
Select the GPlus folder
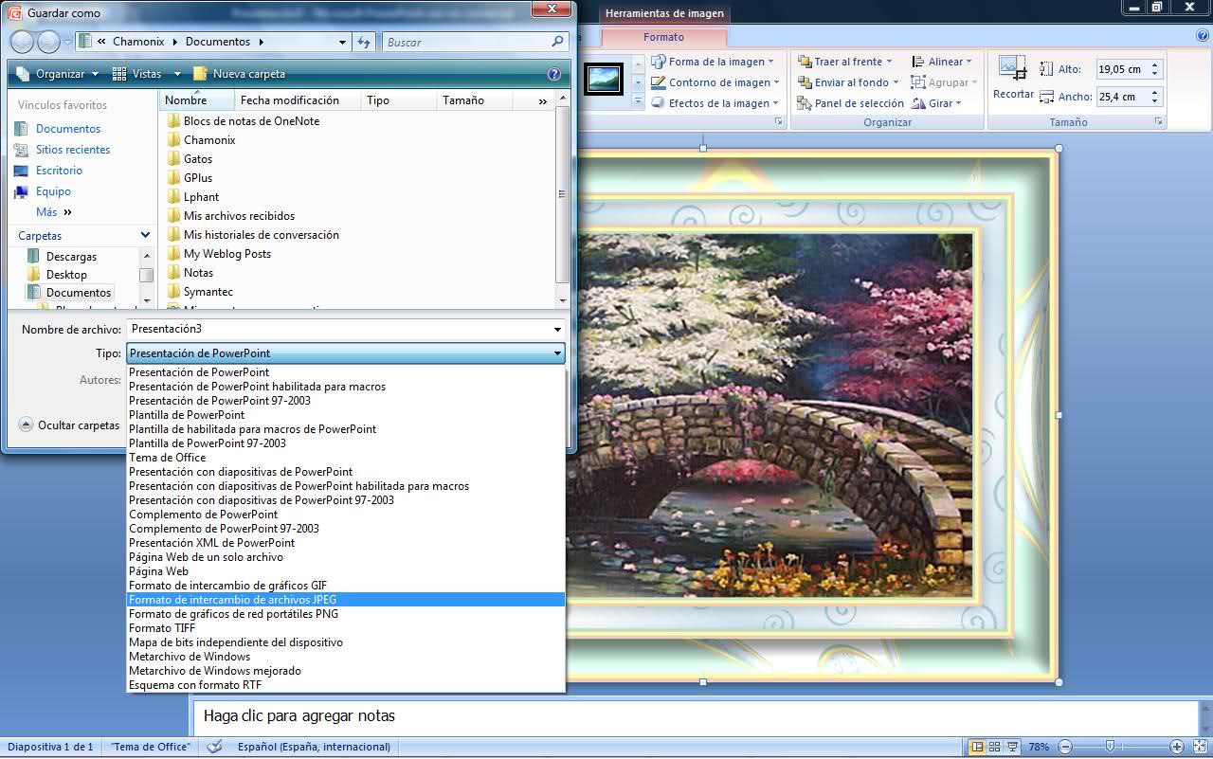[x=198, y=178]
